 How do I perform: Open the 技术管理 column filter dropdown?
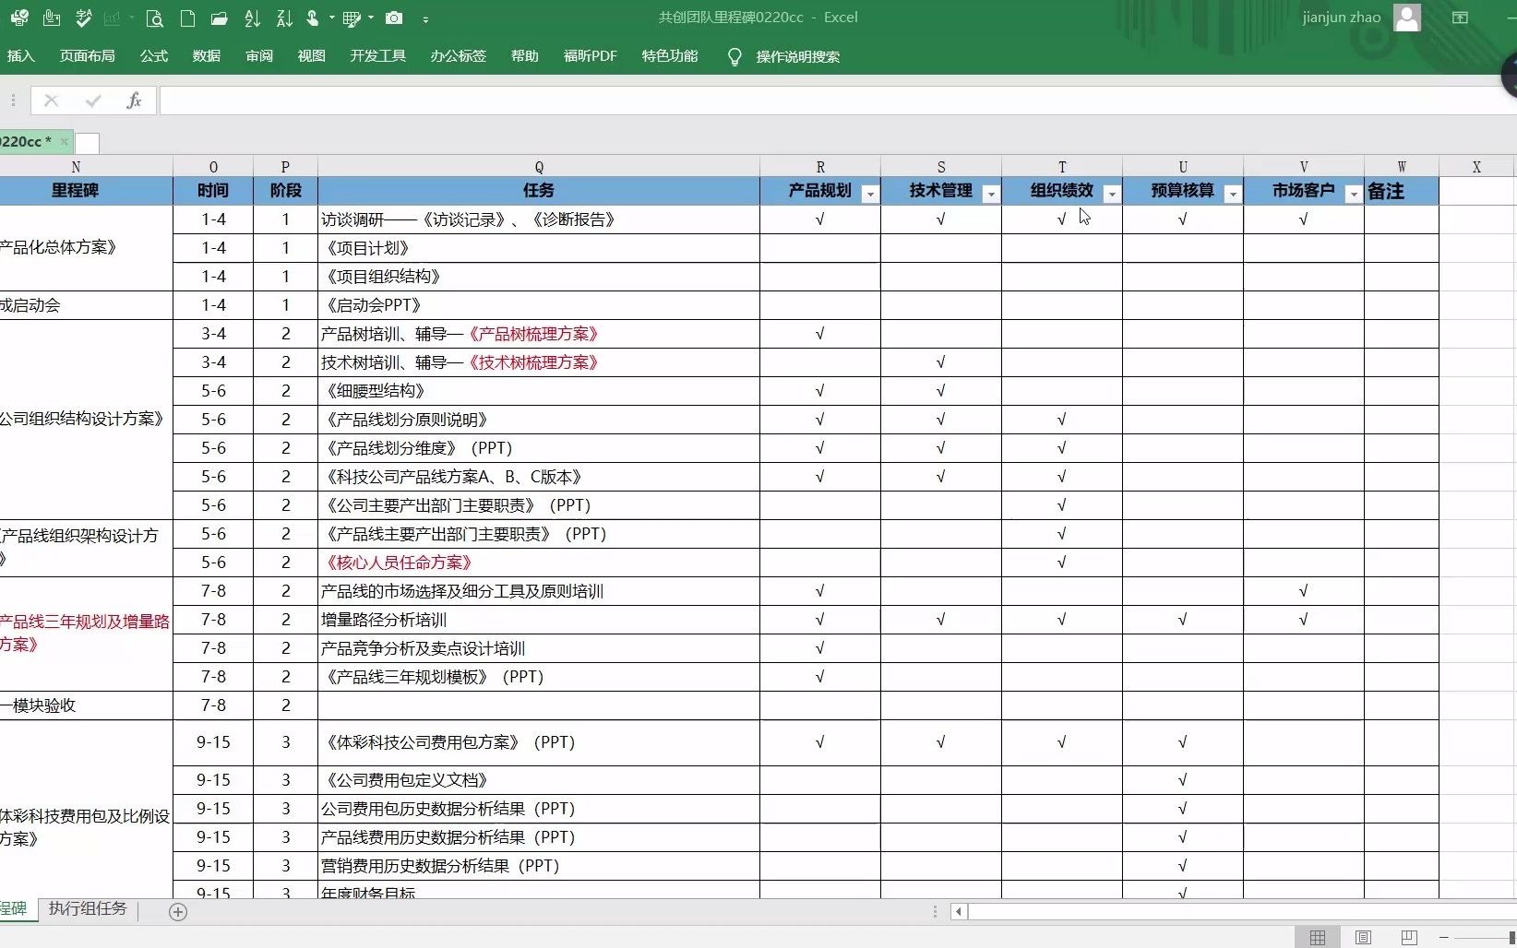991,195
